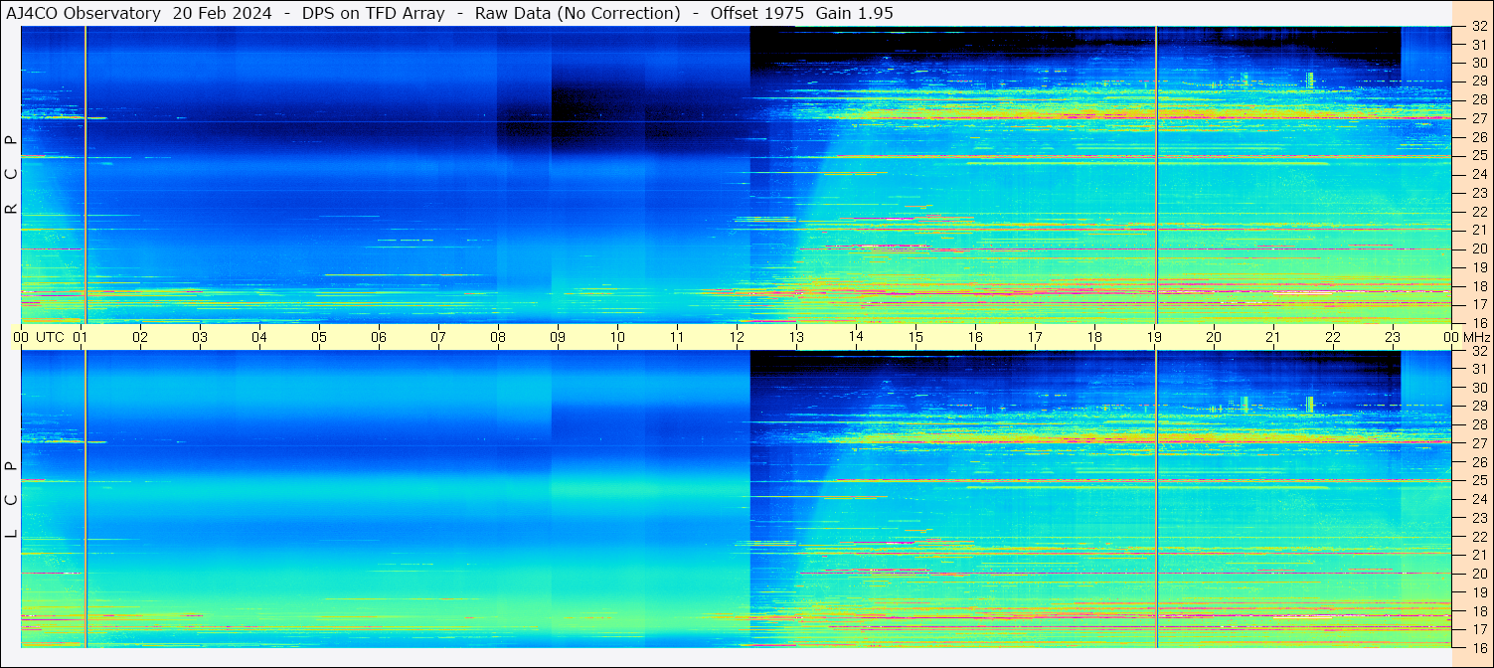The image size is (1494, 668).
Task: Click the 01 hour tick label
Action: [x=82, y=337]
